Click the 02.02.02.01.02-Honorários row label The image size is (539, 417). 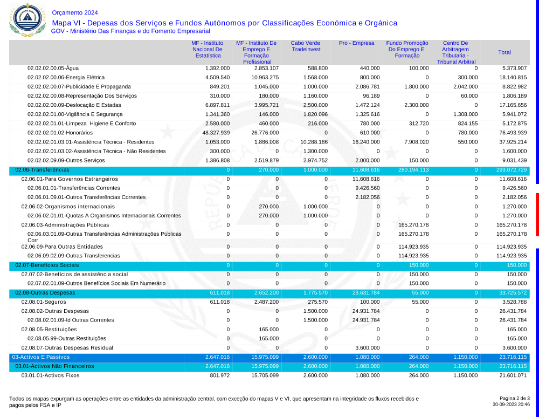point(60,133)
